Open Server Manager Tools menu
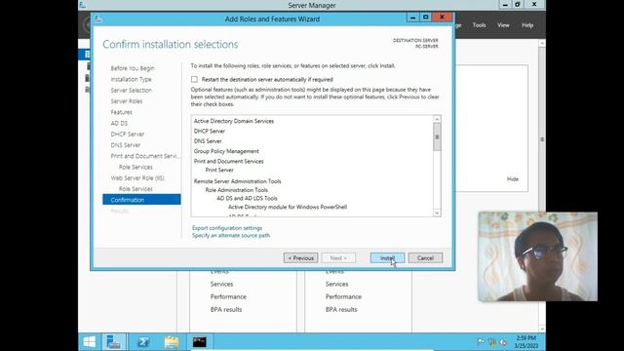624x351 pixels. (x=479, y=25)
